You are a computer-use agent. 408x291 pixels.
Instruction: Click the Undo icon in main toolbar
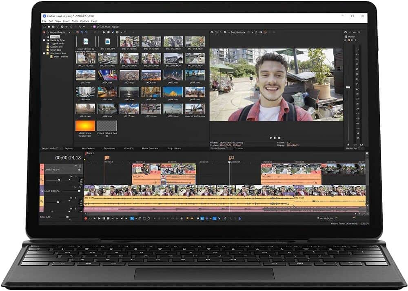pyautogui.click(x=80, y=27)
